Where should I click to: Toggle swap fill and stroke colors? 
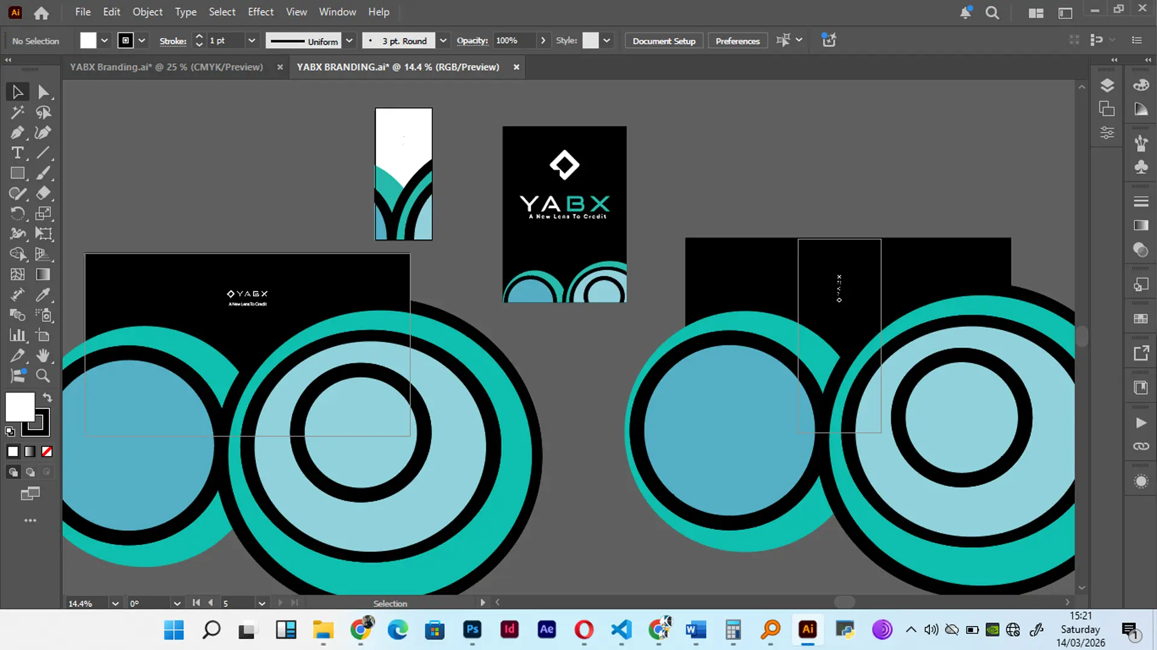[x=46, y=397]
